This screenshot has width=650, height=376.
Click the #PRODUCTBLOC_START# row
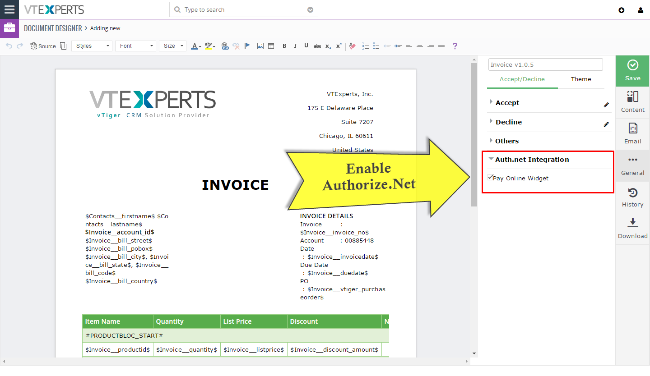(x=236, y=335)
